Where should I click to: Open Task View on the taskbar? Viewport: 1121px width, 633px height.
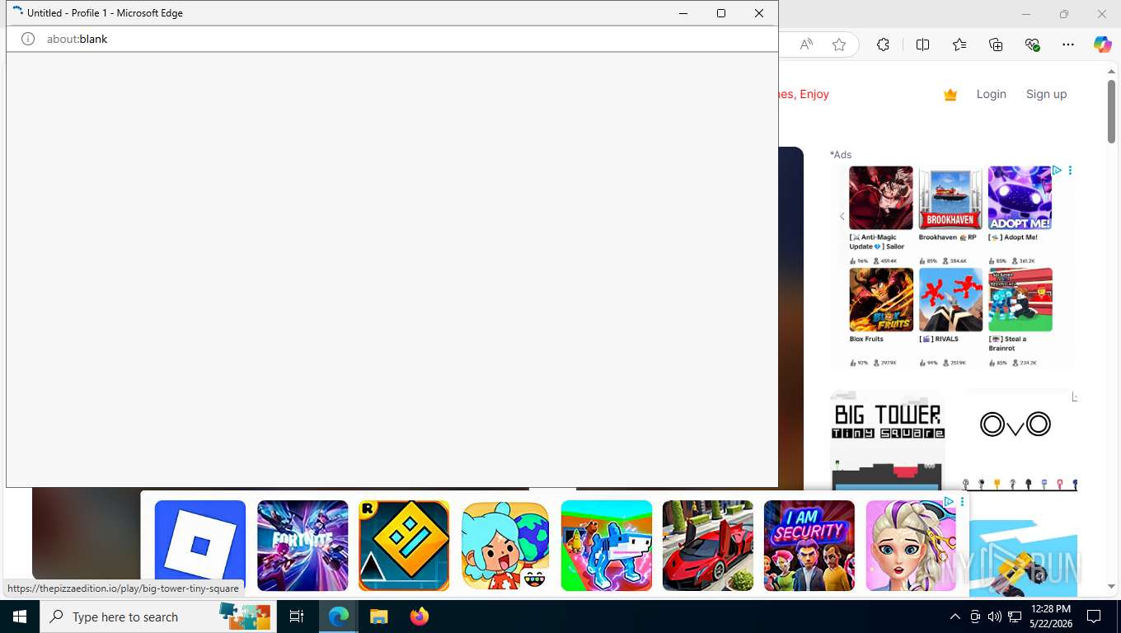[x=297, y=617]
